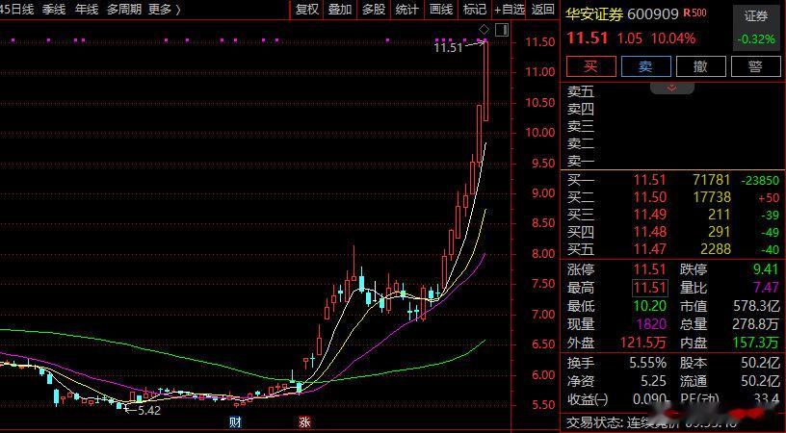Click the 量比 value 7.47
Screen dimensions: 786x433
[x=766, y=288]
